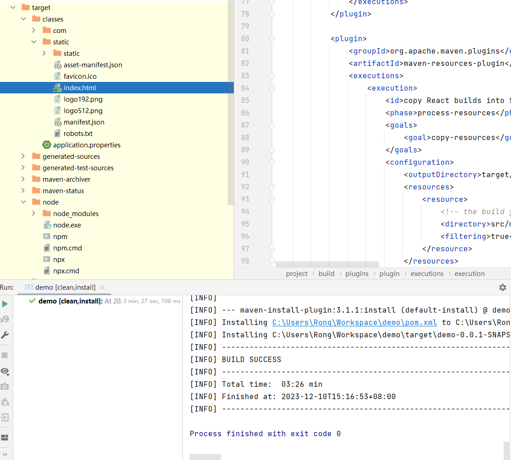Screen dimensions: 511x460
Task: Open the pom.xml link in console output
Action: [354, 323]
